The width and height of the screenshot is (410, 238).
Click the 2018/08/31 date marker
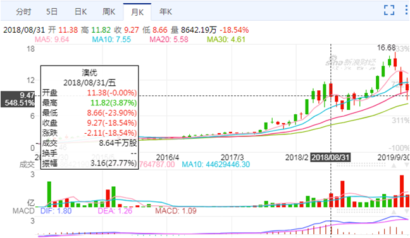tap(330, 157)
